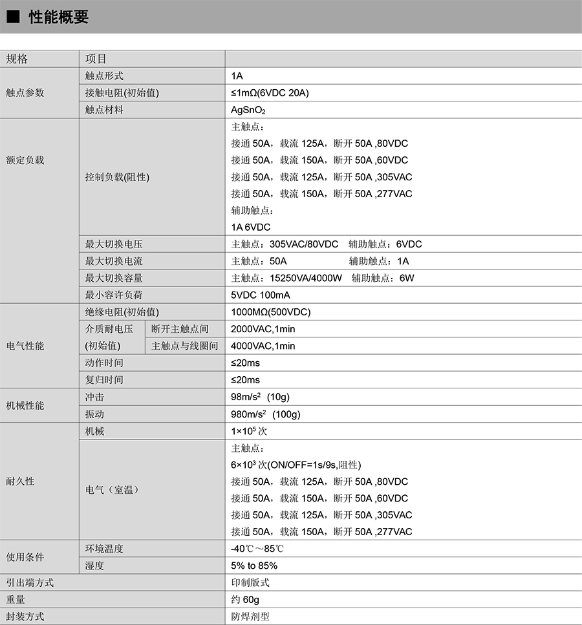Screen dimensions: 582x625
Task: Click the 触点参数 category cell
Action: (x=25, y=92)
